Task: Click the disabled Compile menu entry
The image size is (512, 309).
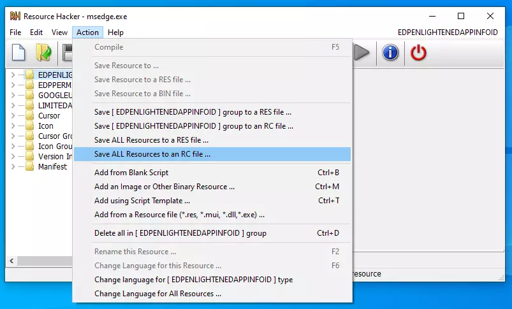Action: pos(212,47)
